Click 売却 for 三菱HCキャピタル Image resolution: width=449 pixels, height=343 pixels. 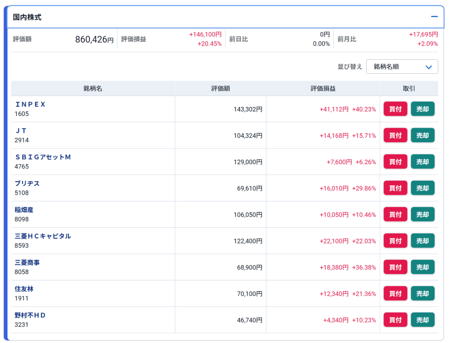(x=422, y=241)
